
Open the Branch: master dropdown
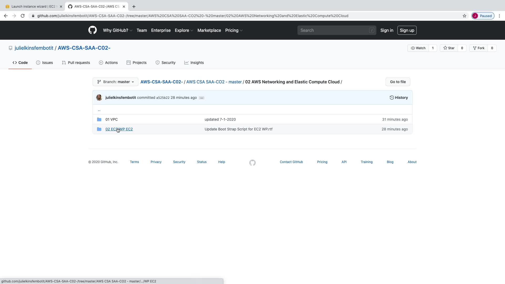(x=115, y=82)
